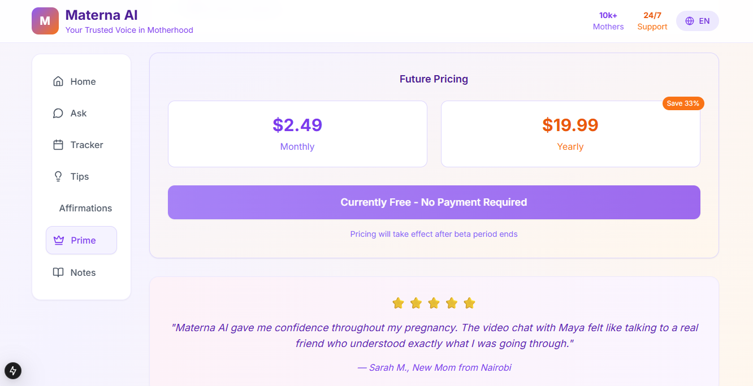Click the Save 33% badge
The width and height of the screenshot is (753, 386).
point(683,103)
